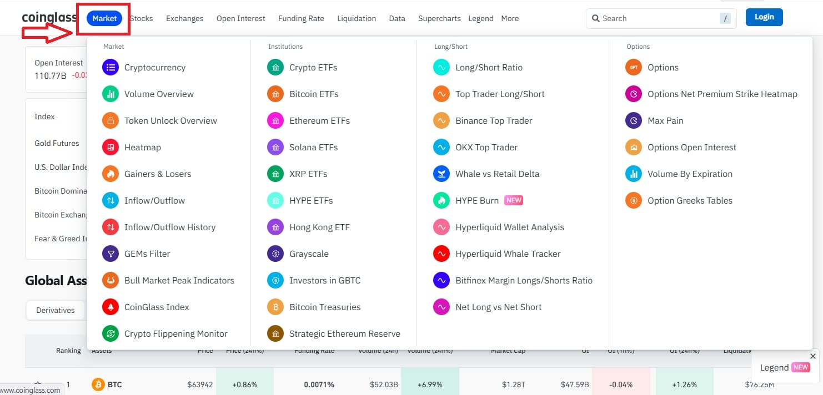Open Inflow/Outflow History link
The width and height of the screenshot is (823, 395).
(x=170, y=227)
